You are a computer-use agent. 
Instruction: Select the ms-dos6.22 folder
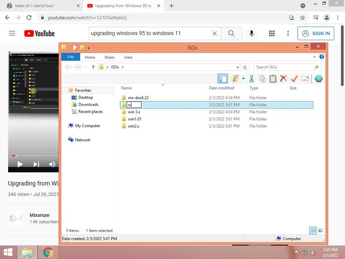tap(138, 97)
